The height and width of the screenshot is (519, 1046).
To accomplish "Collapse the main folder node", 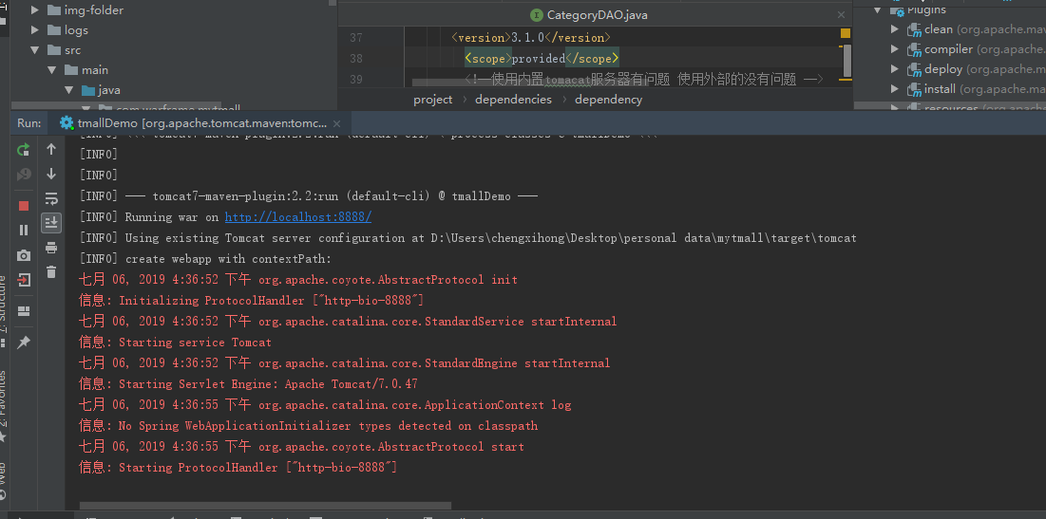I will tap(52, 70).
